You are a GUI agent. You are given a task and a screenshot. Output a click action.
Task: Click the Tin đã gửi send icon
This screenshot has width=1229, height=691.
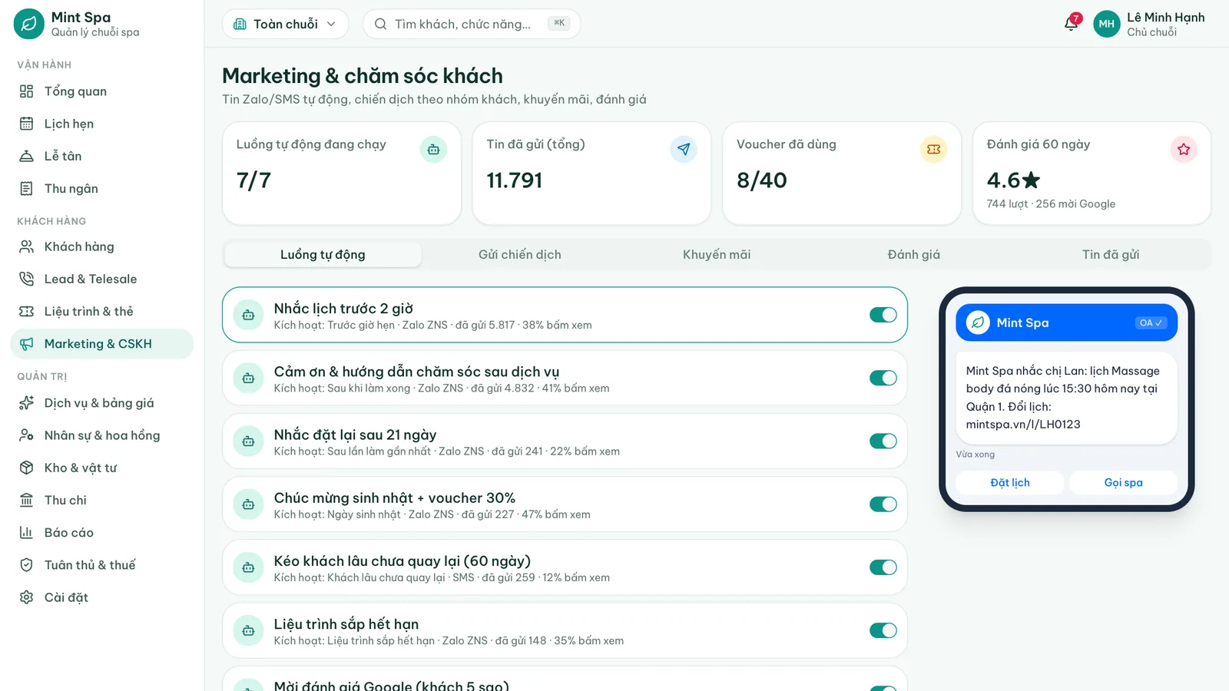(684, 149)
